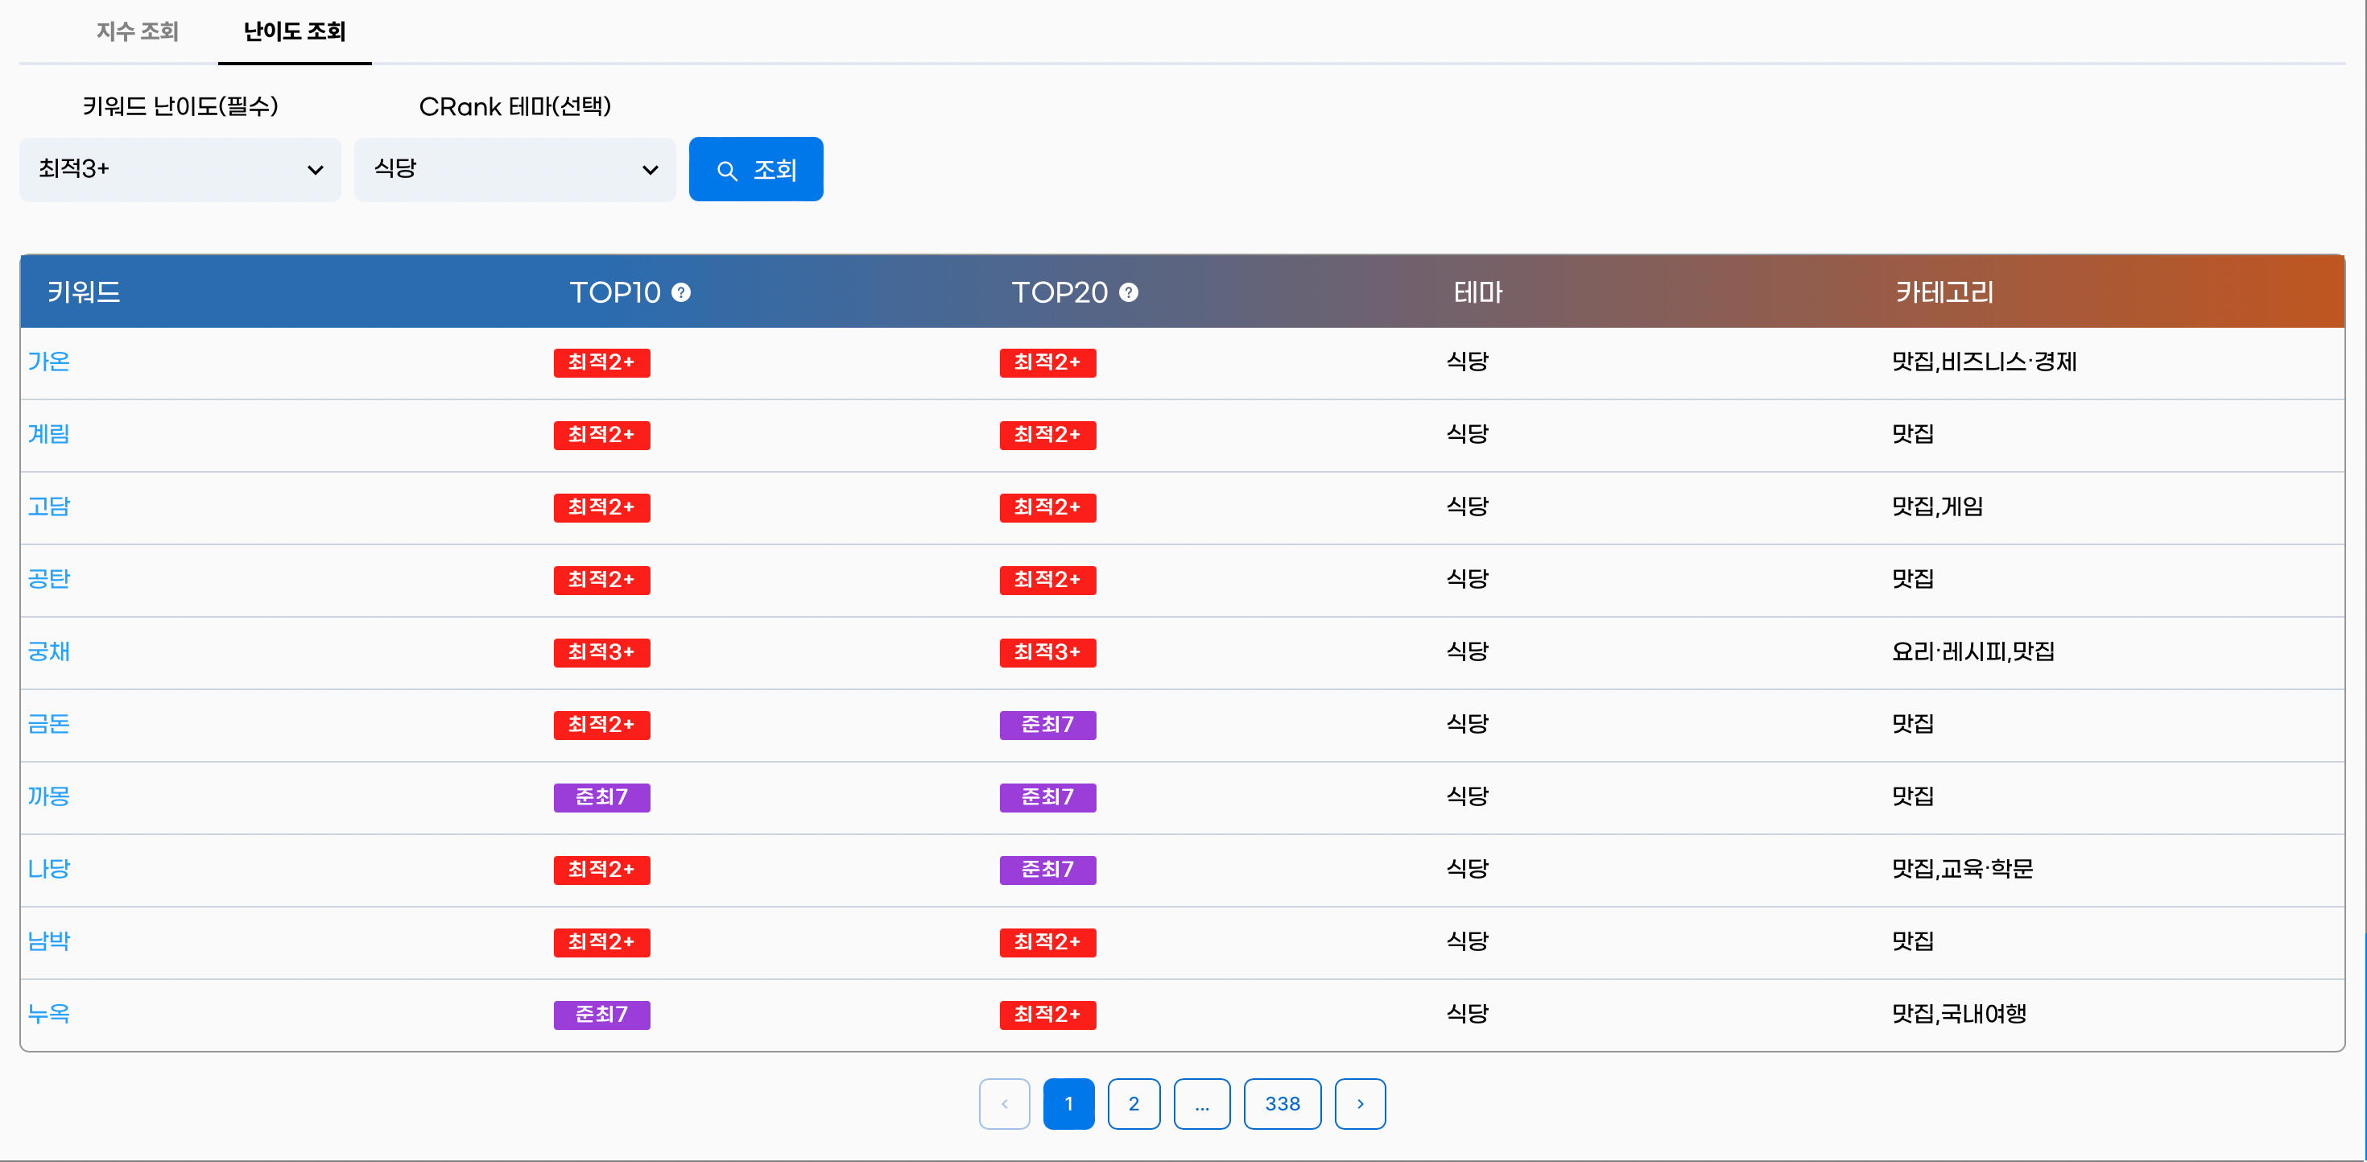Click the TOP20 최적3+ badge in 궁채 row
The image size is (2367, 1162).
click(1047, 653)
